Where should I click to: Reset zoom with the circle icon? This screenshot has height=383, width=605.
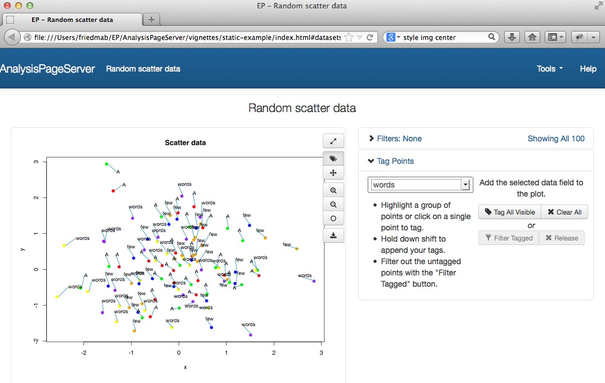click(x=333, y=219)
